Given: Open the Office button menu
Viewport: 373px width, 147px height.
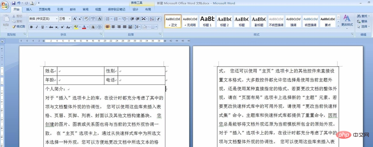Looking at the screenshot, I should (x=5, y=5).
